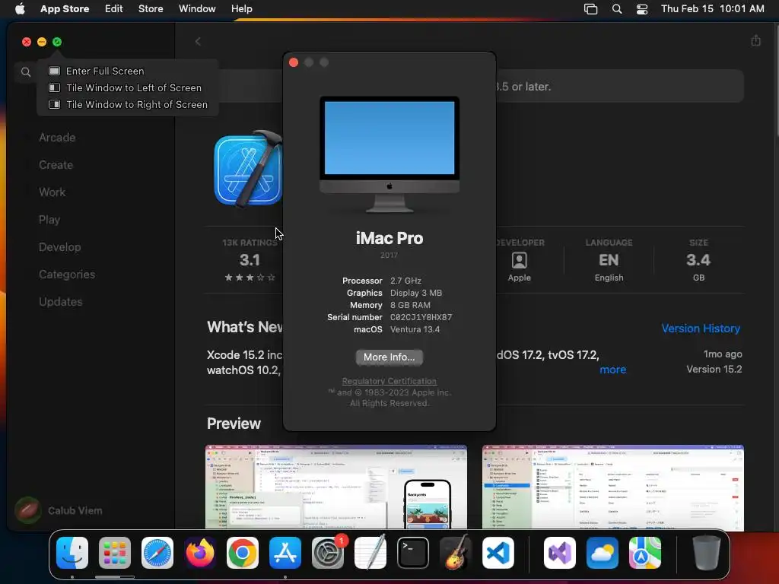This screenshot has height=584, width=779.
Task: Minimize the App Store window
Action: point(42,42)
